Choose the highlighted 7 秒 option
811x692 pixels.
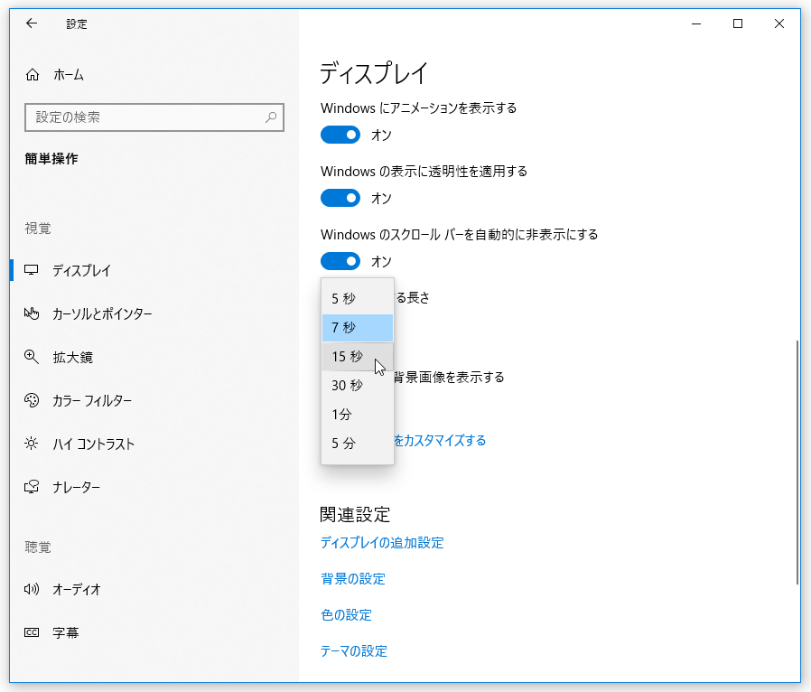tap(358, 327)
